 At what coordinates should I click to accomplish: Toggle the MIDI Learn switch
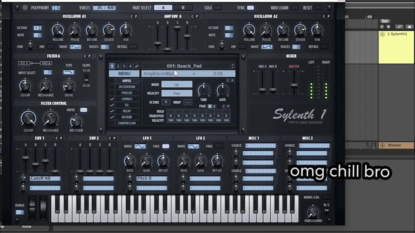tap(294, 8)
